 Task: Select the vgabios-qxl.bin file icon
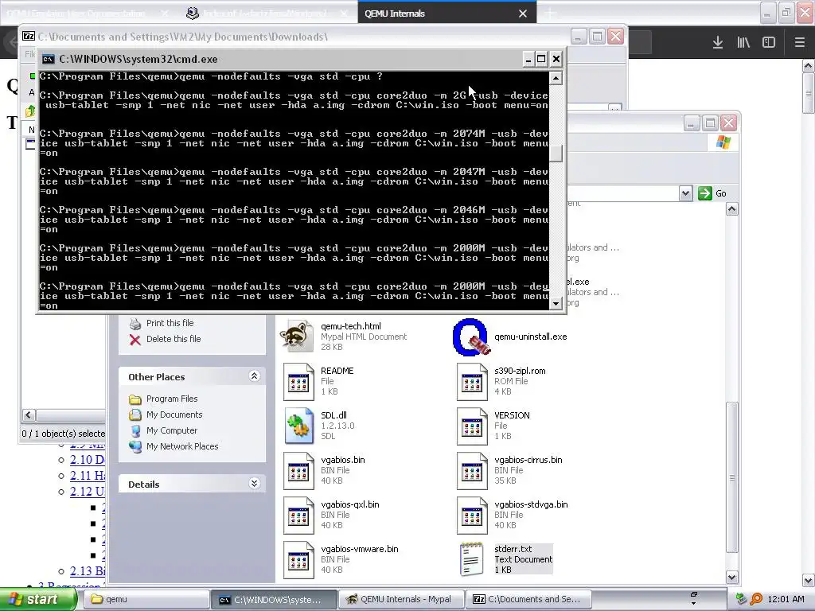pos(299,516)
